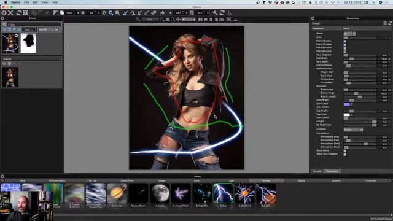Open the View menu
This screenshot has height=221, width=393.
click(x=45, y=2)
